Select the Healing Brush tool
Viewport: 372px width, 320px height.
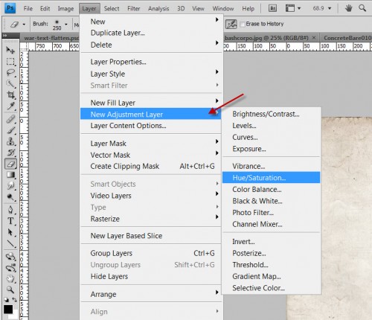click(x=10, y=119)
